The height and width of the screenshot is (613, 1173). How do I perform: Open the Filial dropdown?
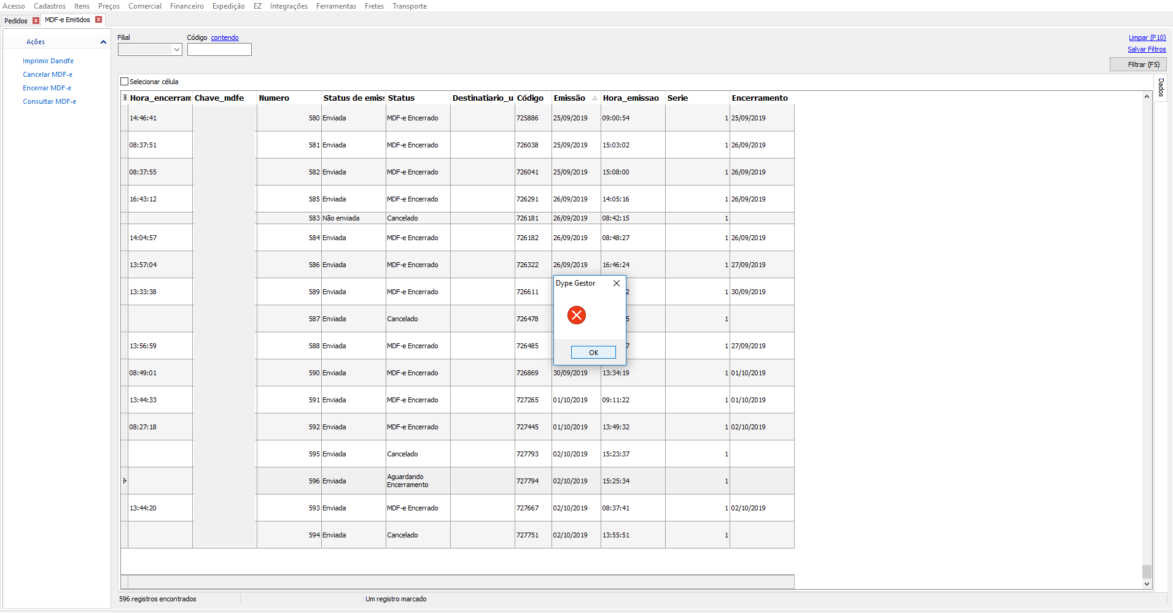coord(177,50)
